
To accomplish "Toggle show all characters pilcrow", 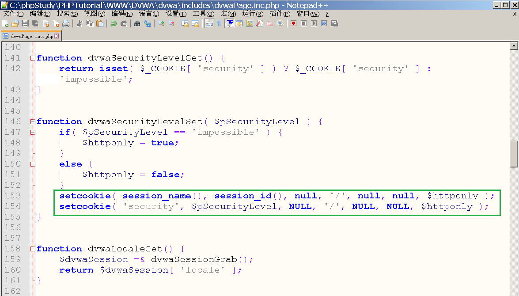I will pos(219,23).
